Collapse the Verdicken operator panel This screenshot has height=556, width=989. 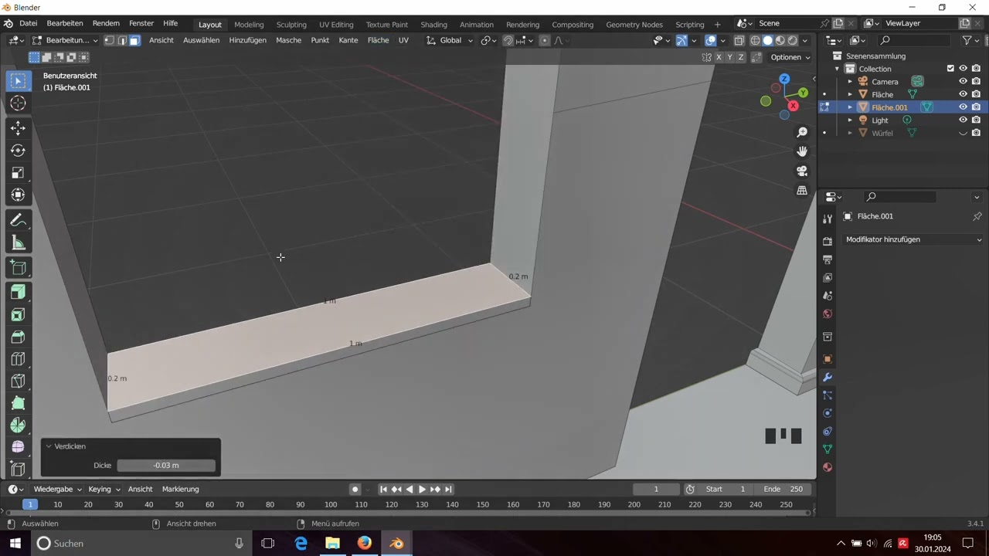[x=49, y=446]
